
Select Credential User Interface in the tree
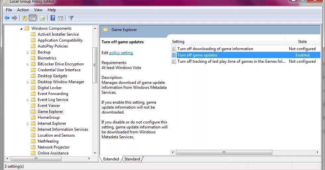click(x=59, y=70)
